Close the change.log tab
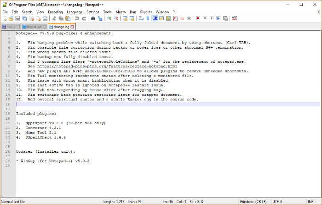 coord(72,27)
